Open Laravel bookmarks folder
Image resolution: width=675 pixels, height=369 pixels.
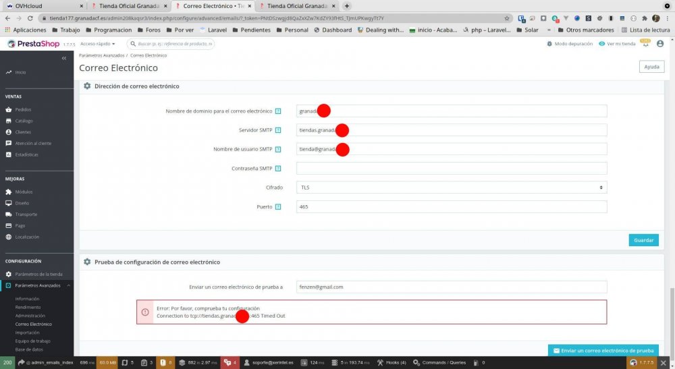tap(214, 30)
